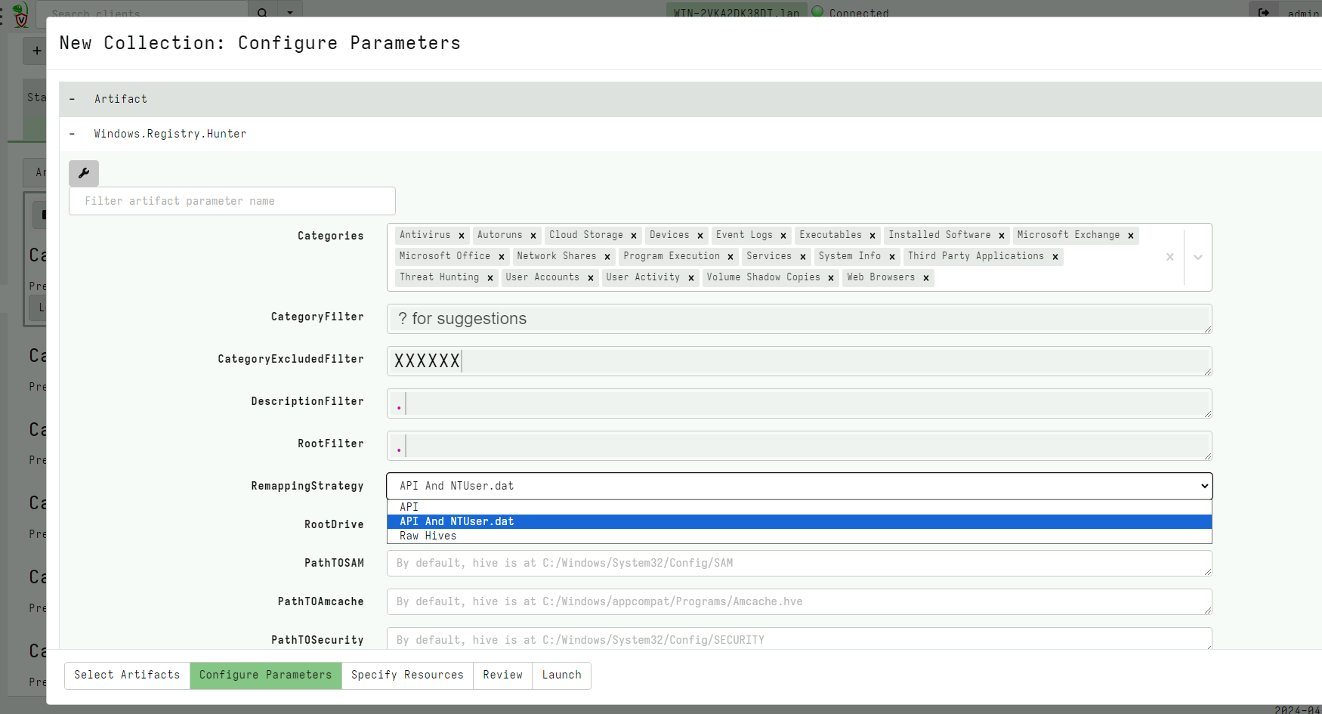Select Raw Hives as RemappingStrategy
Image resolution: width=1322 pixels, height=714 pixels.
tap(428, 536)
